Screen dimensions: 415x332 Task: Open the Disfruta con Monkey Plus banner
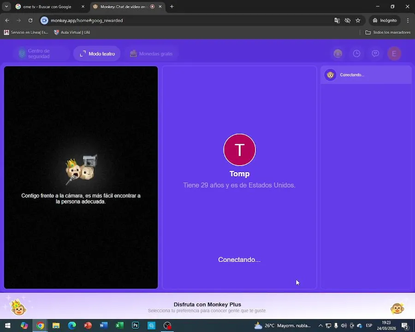207,306
